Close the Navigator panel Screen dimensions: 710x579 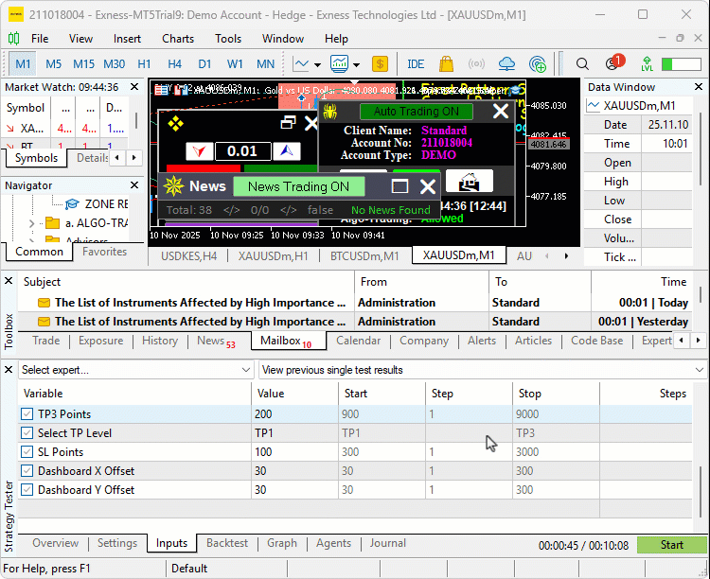(134, 185)
